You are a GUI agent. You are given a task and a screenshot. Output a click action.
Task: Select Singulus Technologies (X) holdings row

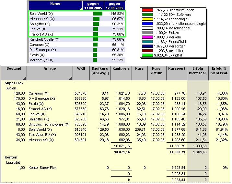pyautogui.click(x=115, y=124)
